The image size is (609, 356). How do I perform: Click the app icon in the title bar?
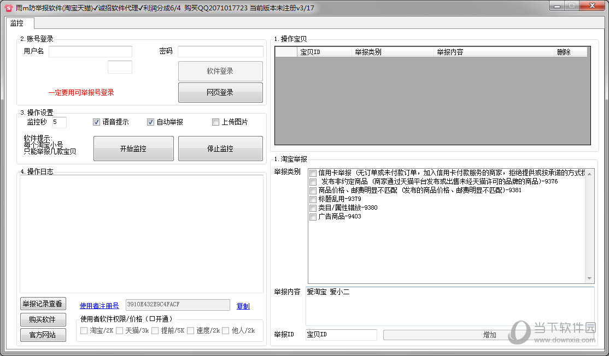click(9, 8)
